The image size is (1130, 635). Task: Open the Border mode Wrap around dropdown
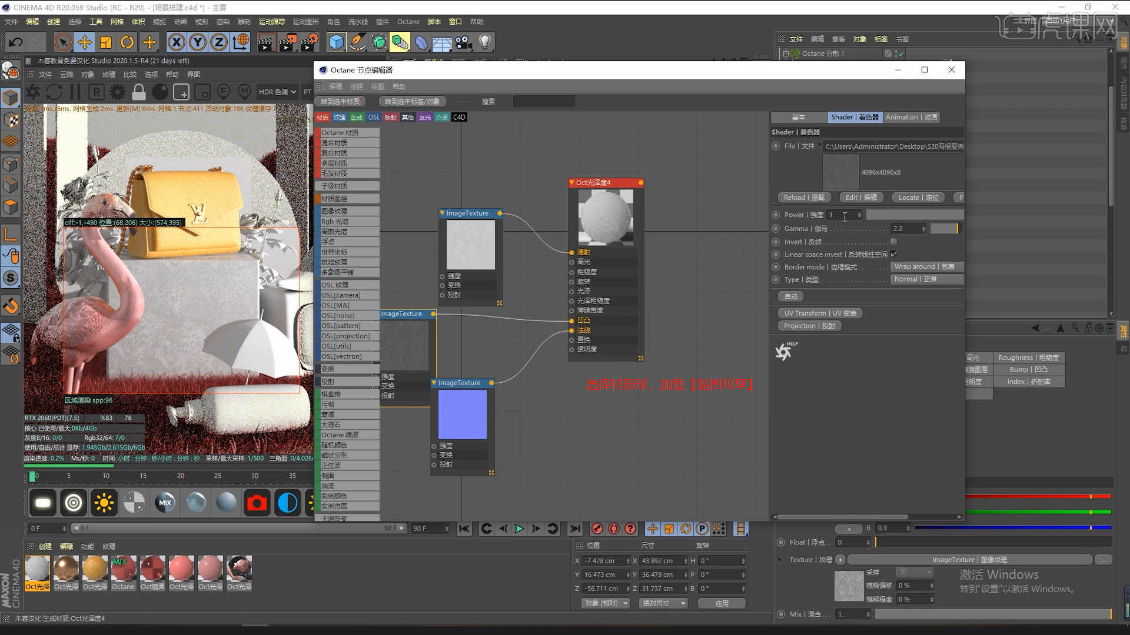[926, 267]
